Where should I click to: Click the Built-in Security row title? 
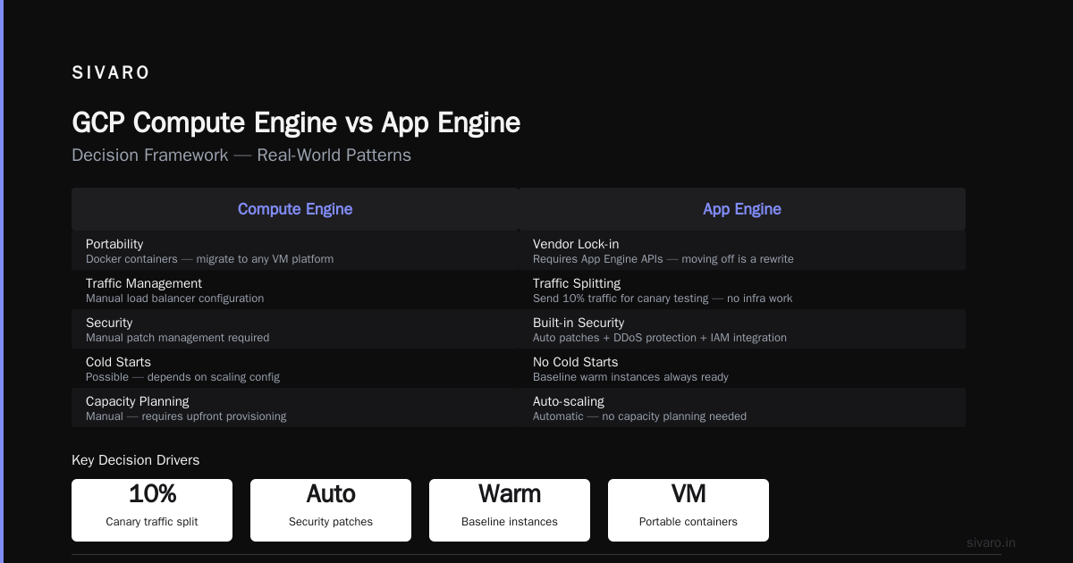click(x=579, y=323)
